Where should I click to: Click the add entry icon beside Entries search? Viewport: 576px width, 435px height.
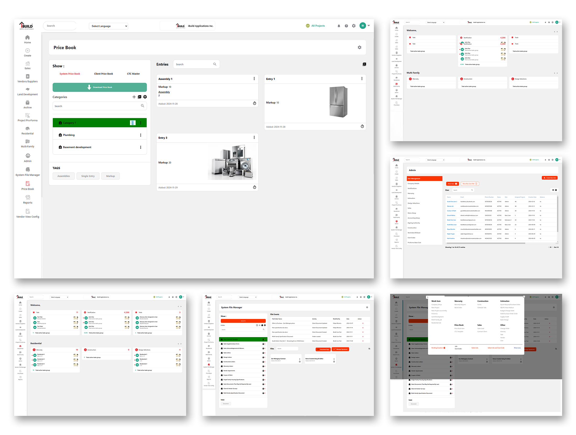coord(364,64)
